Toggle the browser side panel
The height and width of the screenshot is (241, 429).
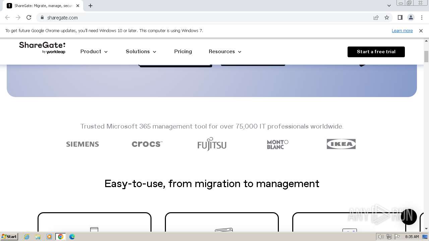tap(400, 17)
